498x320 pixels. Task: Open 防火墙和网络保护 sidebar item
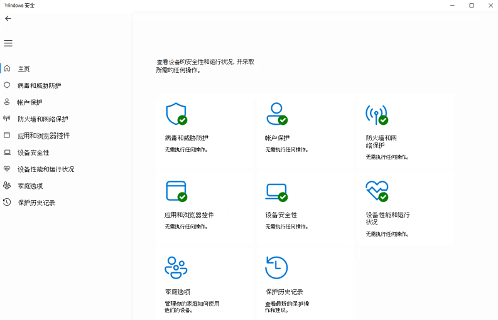click(x=43, y=119)
